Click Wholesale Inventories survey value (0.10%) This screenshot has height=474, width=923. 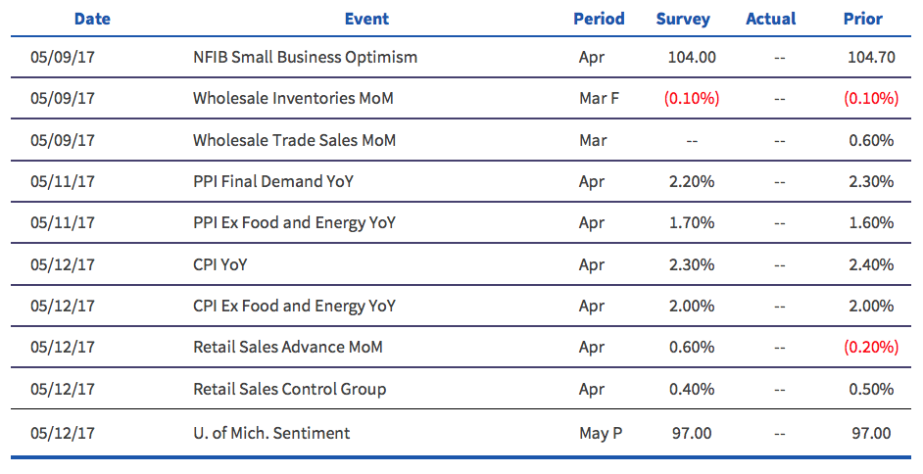pos(692,98)
